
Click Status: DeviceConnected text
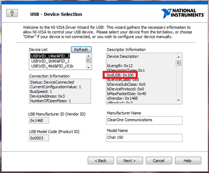coord(52,82)
